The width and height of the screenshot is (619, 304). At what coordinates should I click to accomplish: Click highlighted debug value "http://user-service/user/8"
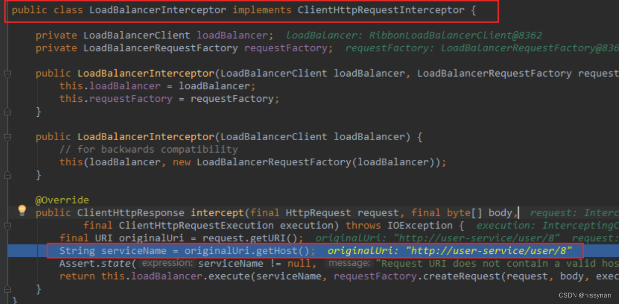coord(489,251)
